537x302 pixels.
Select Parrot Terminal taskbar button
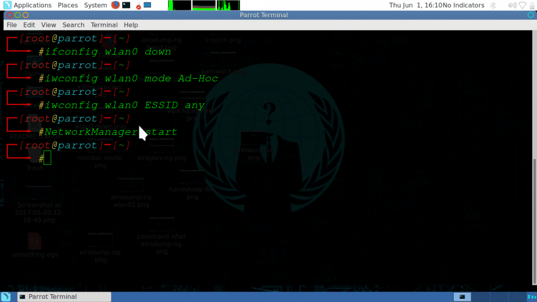point(64,297)
